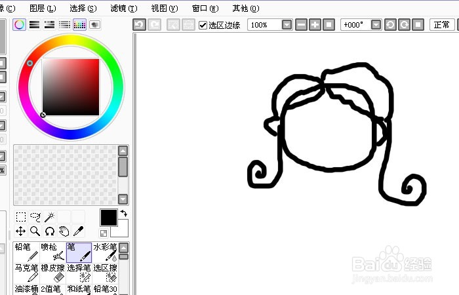
Task: Choose the 笔 pen brush
Action: [79, 252]
